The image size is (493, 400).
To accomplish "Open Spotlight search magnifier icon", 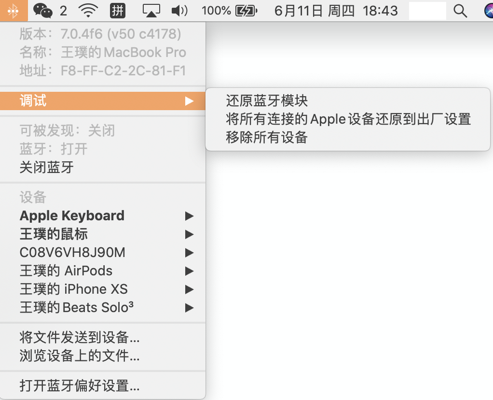I will [461, 11].
